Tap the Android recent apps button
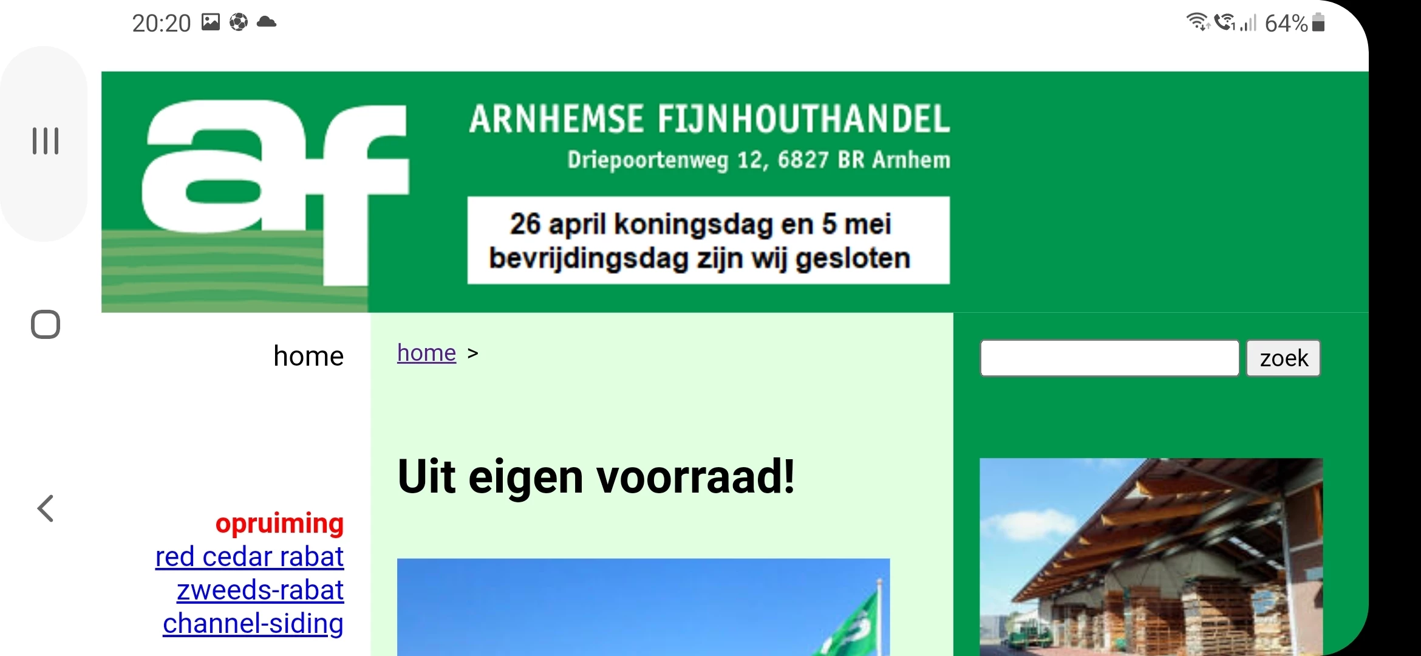1421x656 pixels. [x=46, y=141]
